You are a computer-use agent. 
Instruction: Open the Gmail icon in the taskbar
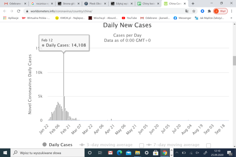110,153
